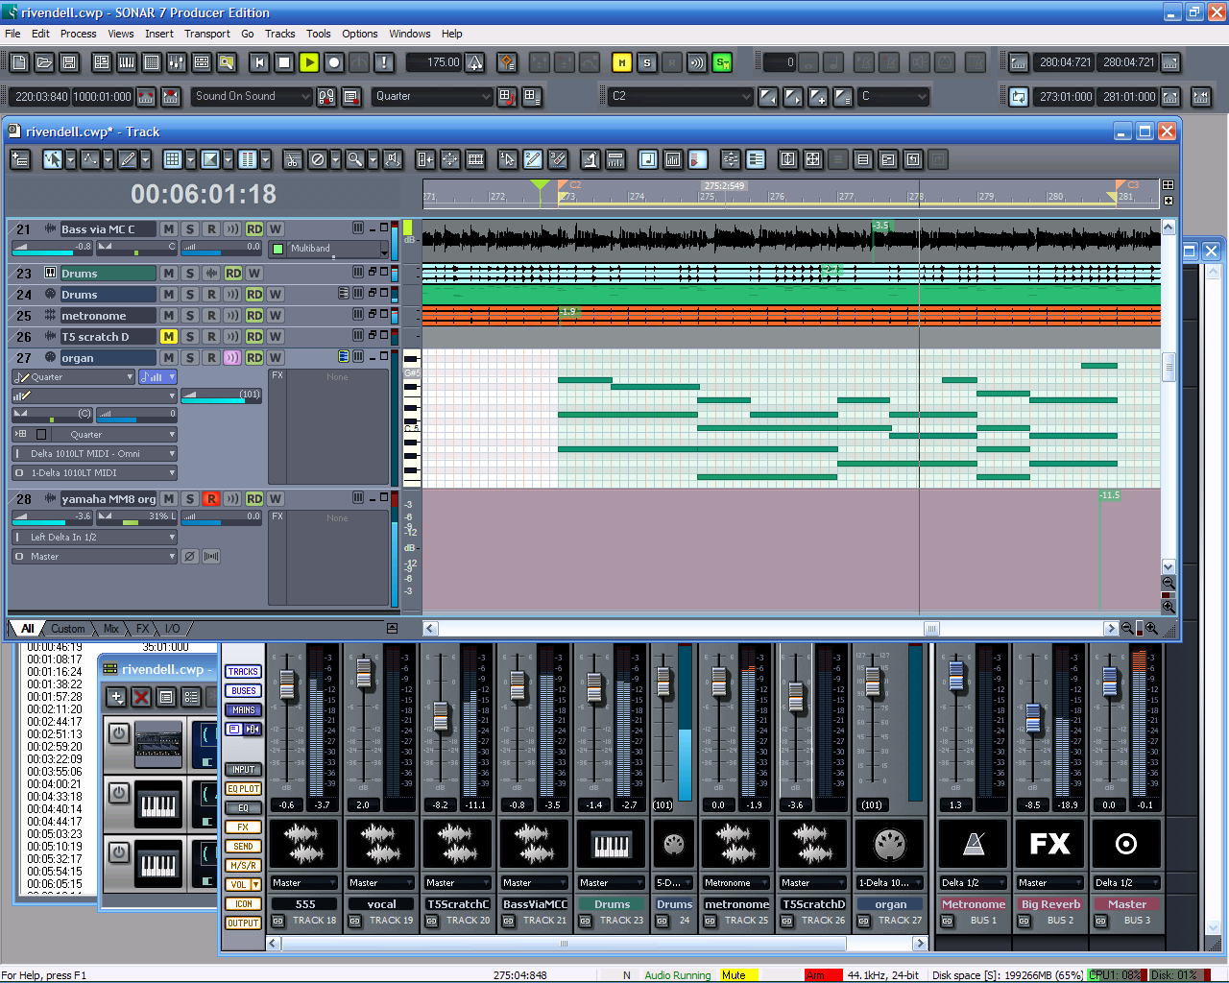Toggle input echo on the organ track
1229x983 pixels.
(232, 358)
